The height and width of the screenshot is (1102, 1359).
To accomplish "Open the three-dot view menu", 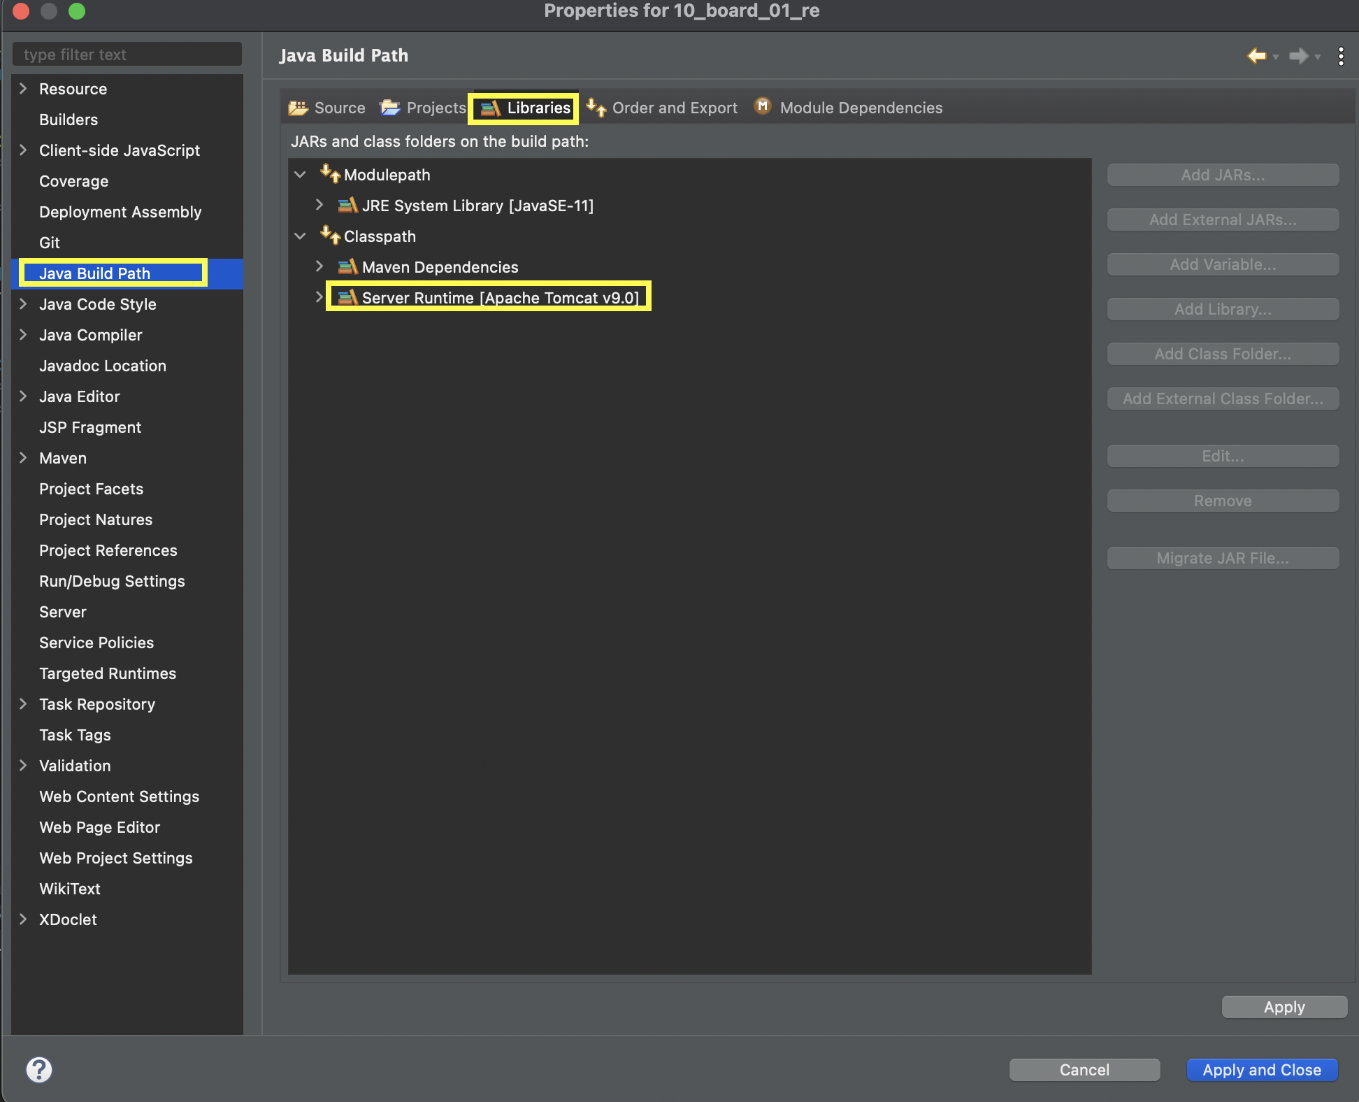I will (1340, 56).
